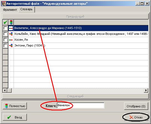The height and width of the screenshot is (124, 151).
Task: Tick the checkbox for Энтони, Пирс
Action: (x=5, y=45)
